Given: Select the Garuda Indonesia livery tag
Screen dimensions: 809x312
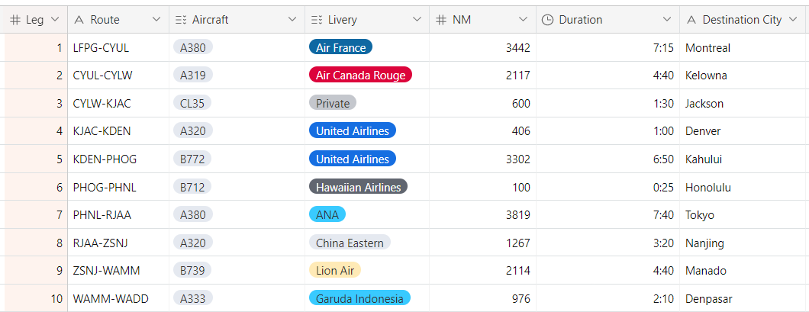Looking at the screenshot, I should [359, 298].
